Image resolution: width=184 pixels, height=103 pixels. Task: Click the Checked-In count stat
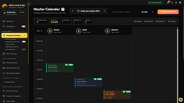[77, 21]
